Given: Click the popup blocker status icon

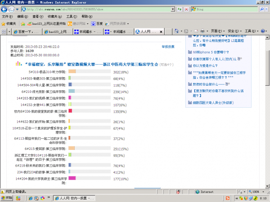Looking at the screenshot, I should point(178,192).
